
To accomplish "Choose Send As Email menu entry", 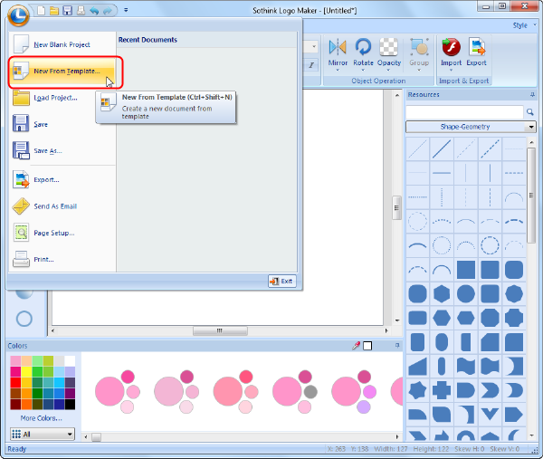I will point(62,206).
